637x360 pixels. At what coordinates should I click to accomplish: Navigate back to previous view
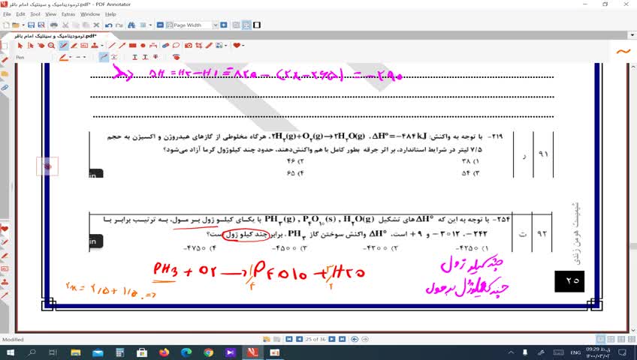pyautogui.click(x=355, y=339)
